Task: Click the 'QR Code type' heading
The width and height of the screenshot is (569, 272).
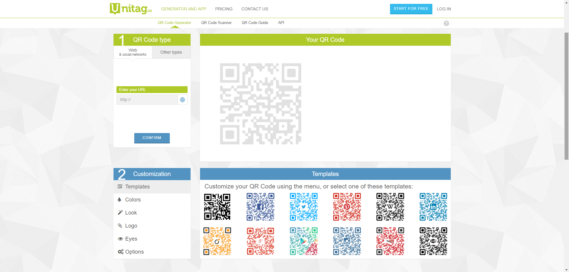Action: click(x=152, y=40)
